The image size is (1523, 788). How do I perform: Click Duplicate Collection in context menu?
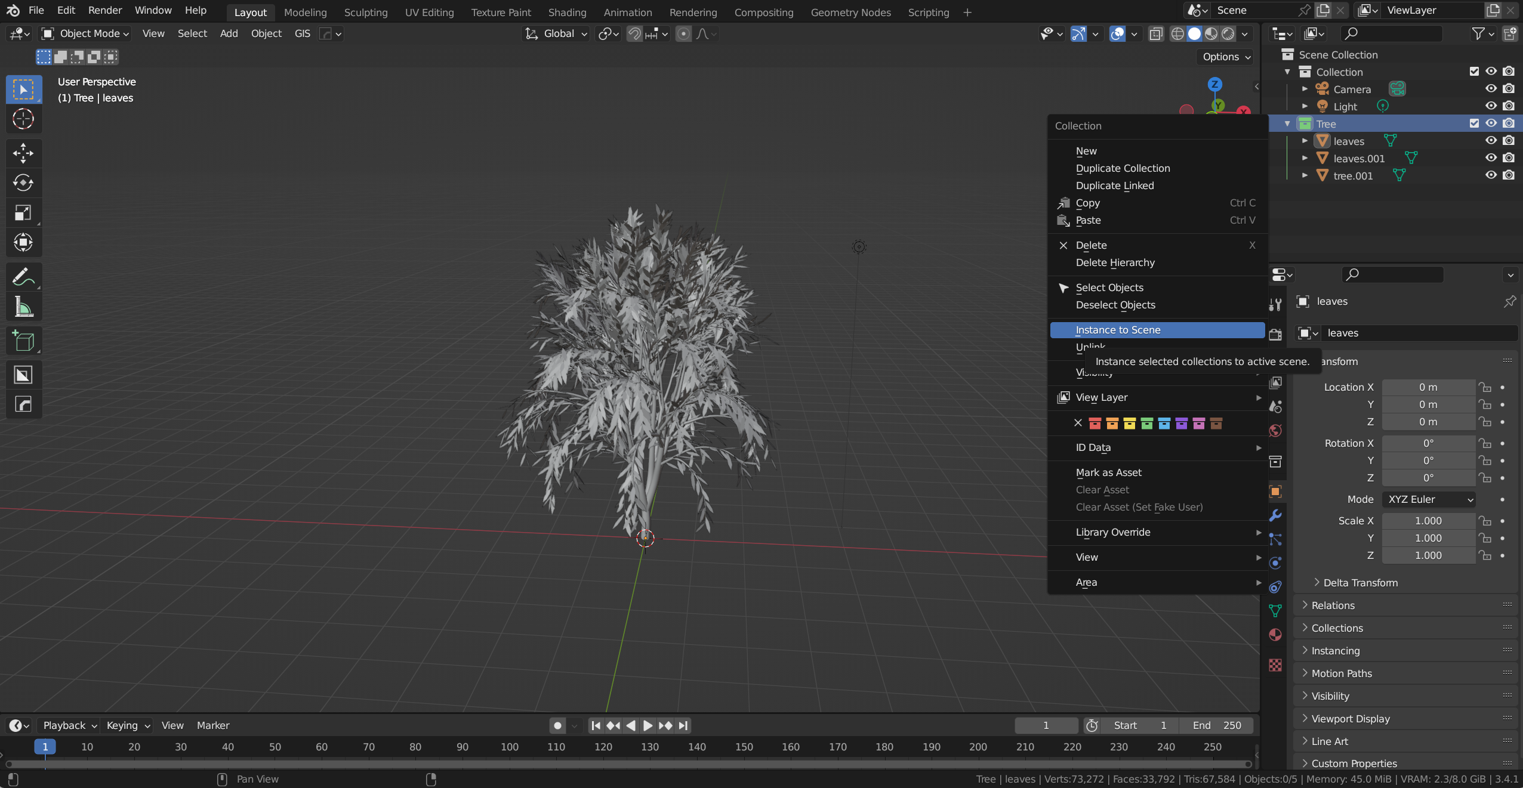click(1123, 168)
